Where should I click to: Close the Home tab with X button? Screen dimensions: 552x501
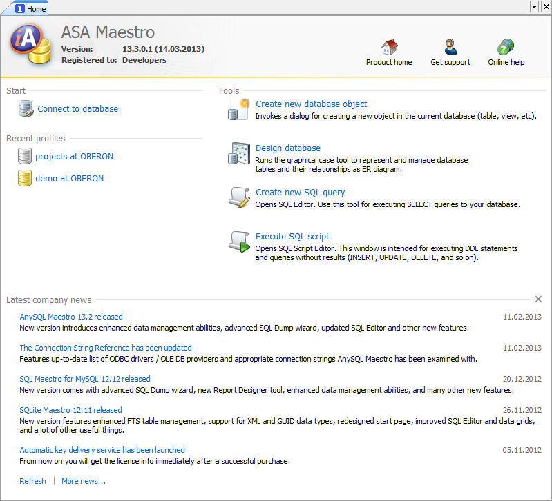pyautogui.click(x=546, y=6)
